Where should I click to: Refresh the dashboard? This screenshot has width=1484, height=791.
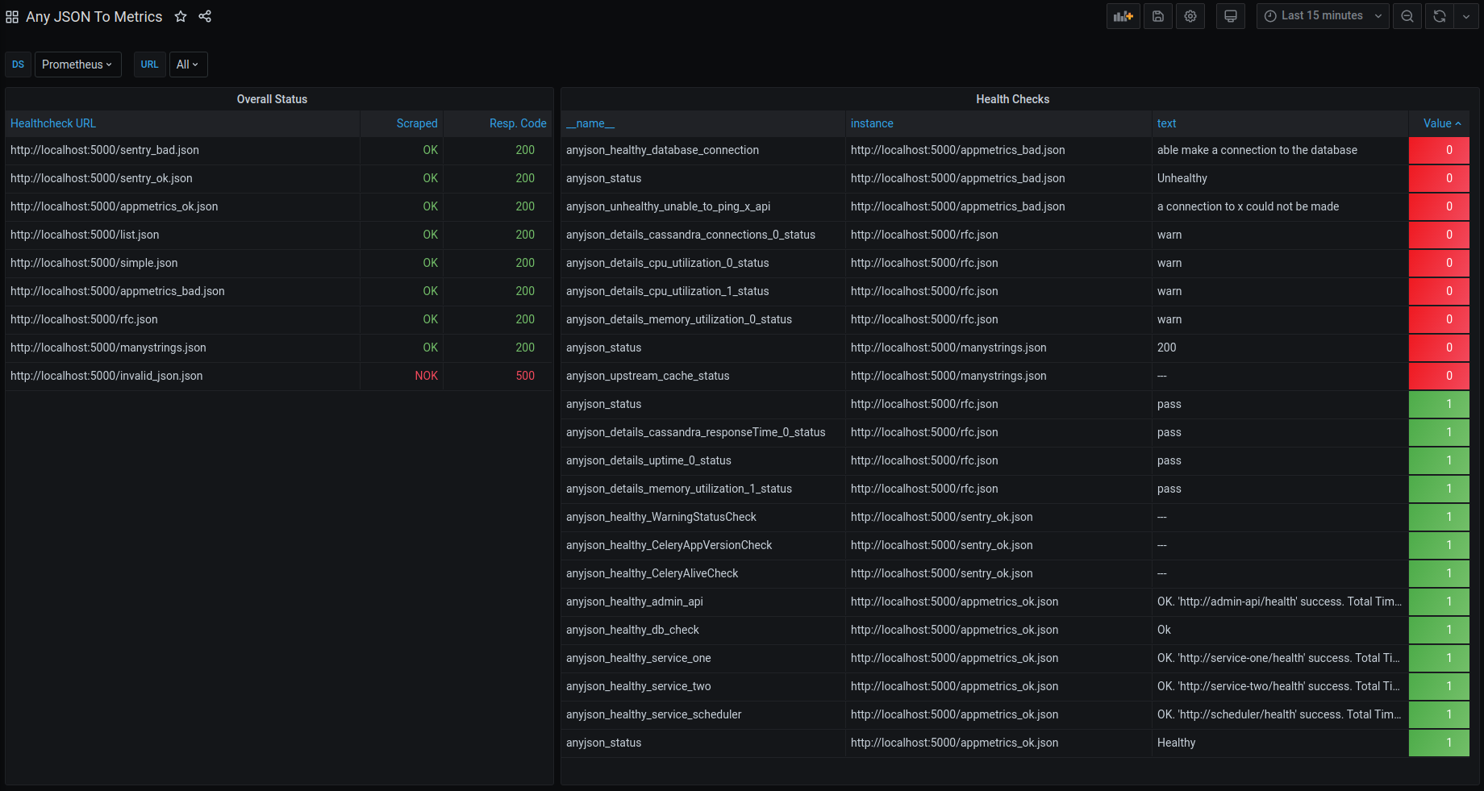point(1439,16)
